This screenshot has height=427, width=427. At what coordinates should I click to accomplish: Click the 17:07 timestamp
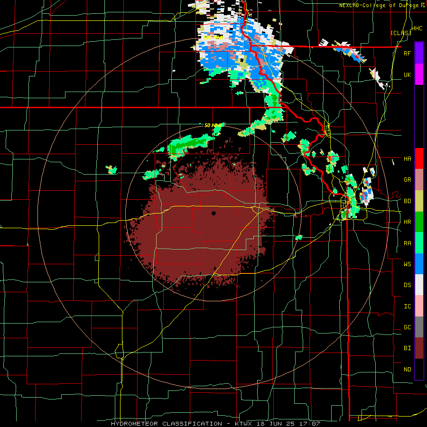click(309, 424)
